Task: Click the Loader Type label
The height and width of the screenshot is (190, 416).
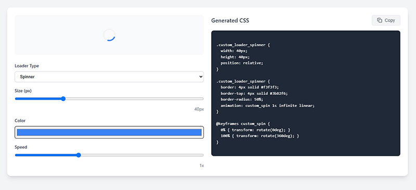Action: pyautogui.click(x=27, y=66)
